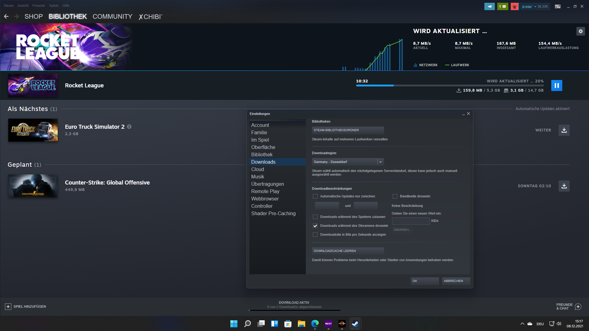Enable bandwidth throttling checkbox
589x331 pixels.
pos(395,196)
